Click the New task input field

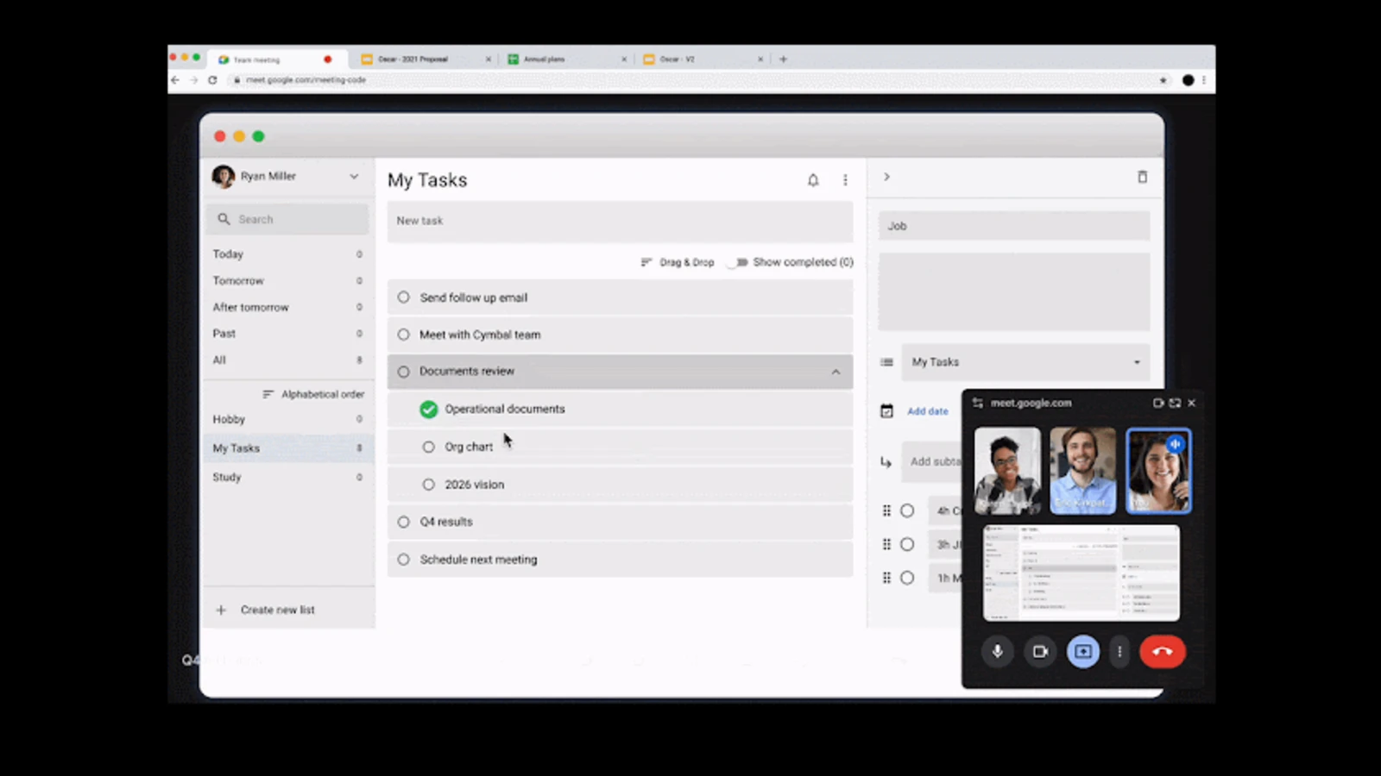[x=619, y=221]
